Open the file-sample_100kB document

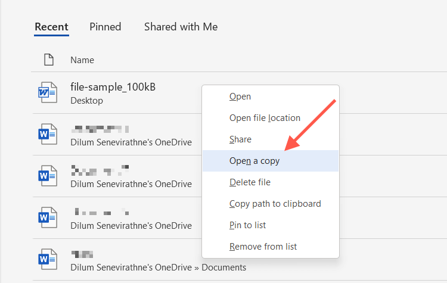coord(113,88)
